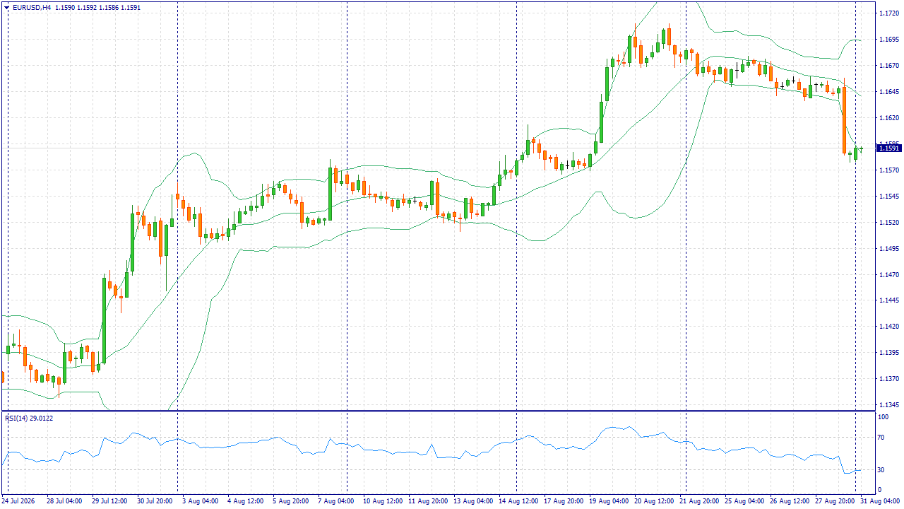Click the 14 Aug 12:00 time axis label

pyautogui.click(x=518, y=501)
